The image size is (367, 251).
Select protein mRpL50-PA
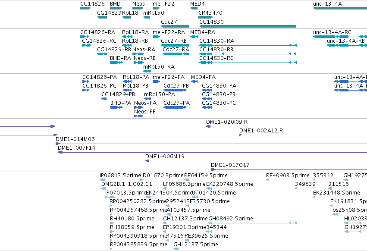click(147, 99)
